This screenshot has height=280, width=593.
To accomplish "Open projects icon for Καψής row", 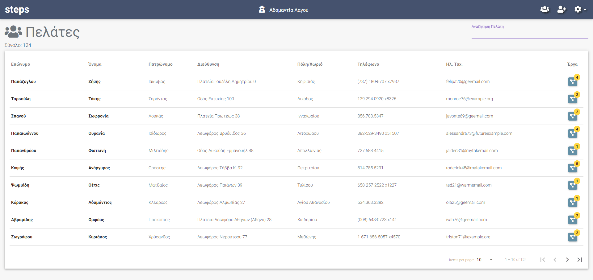I will pyautogui.click(x=573, y=168).
